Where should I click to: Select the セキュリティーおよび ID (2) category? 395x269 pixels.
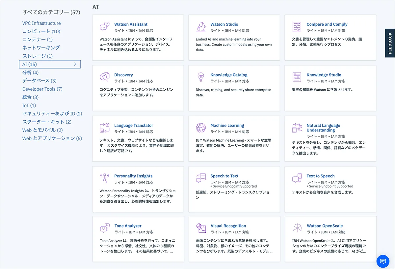click(52, 114)
